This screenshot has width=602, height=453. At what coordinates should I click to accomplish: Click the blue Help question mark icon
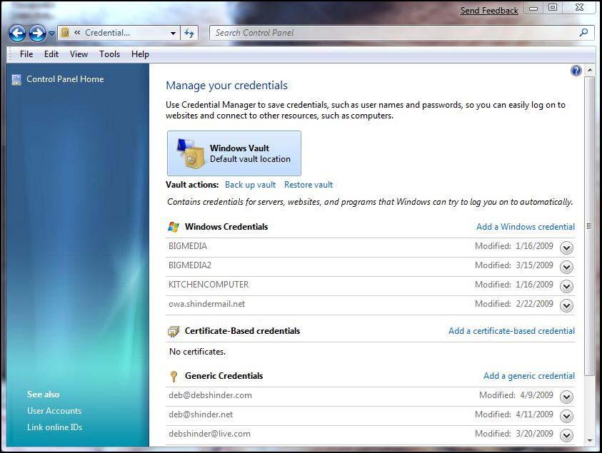coord(576,71)
